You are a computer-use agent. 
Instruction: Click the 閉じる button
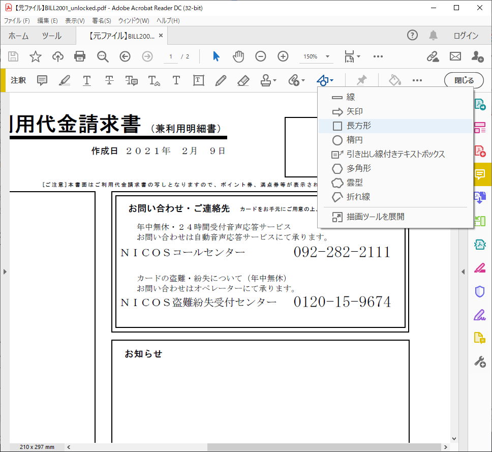pos(464,80)
